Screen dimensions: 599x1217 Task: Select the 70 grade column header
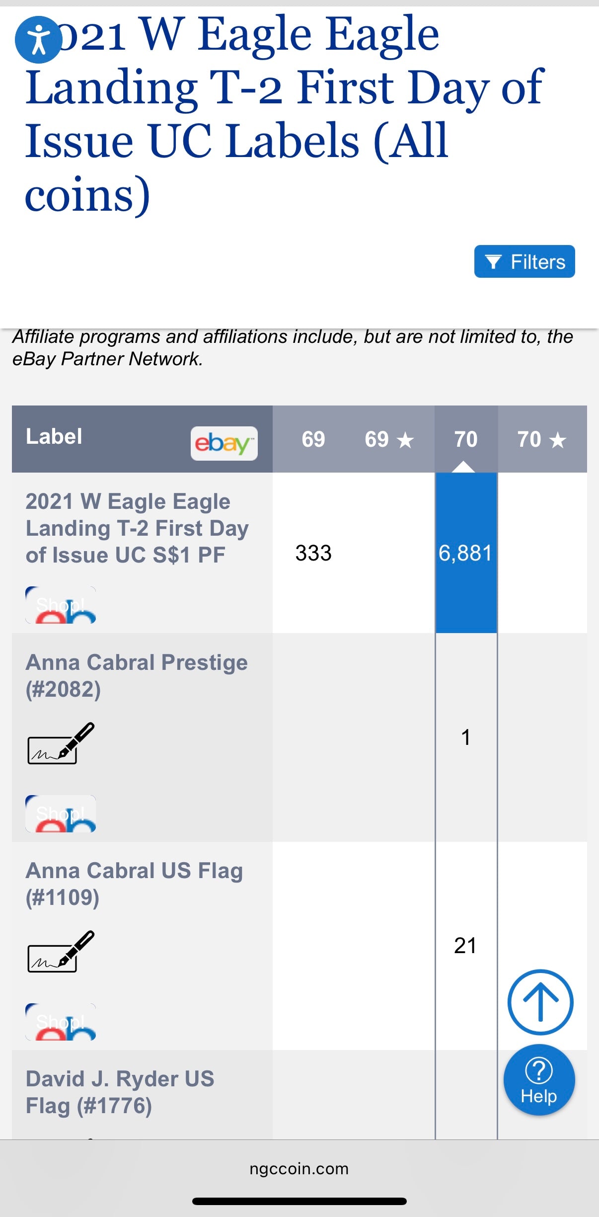click(x=466, y=439)
